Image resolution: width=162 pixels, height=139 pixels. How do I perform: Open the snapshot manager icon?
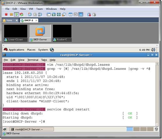[x=40, y=14]
